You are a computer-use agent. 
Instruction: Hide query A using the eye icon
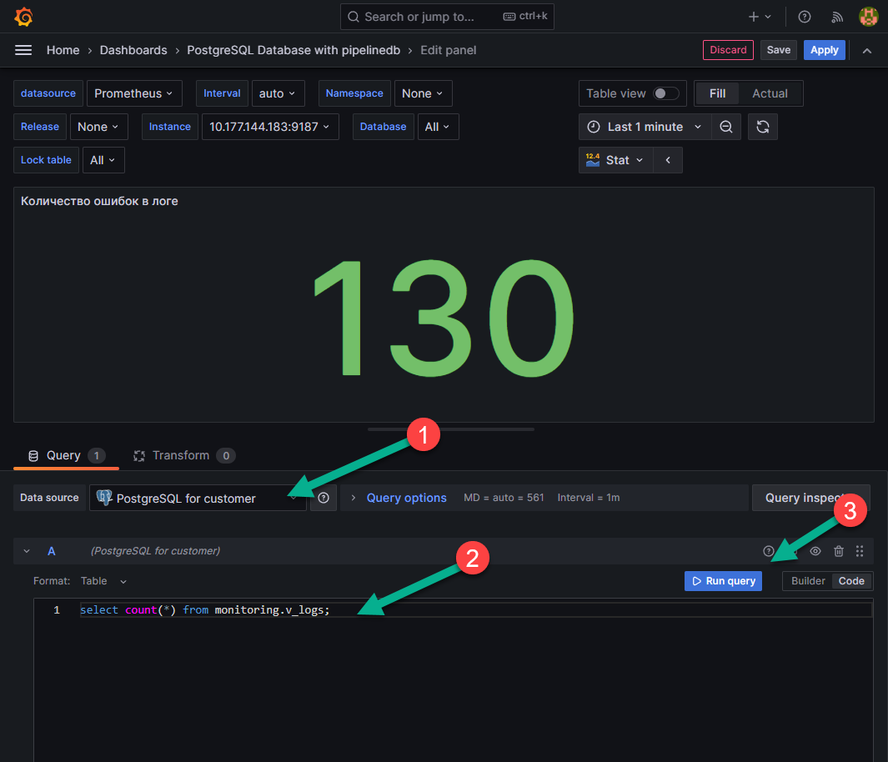[815, 551]
